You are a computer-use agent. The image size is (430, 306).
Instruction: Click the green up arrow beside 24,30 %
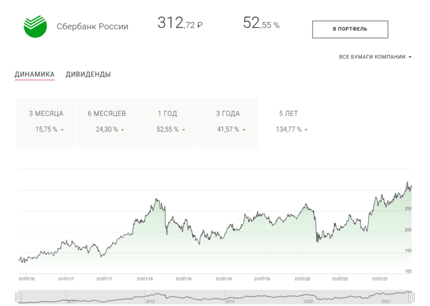[x=123, y=130]
